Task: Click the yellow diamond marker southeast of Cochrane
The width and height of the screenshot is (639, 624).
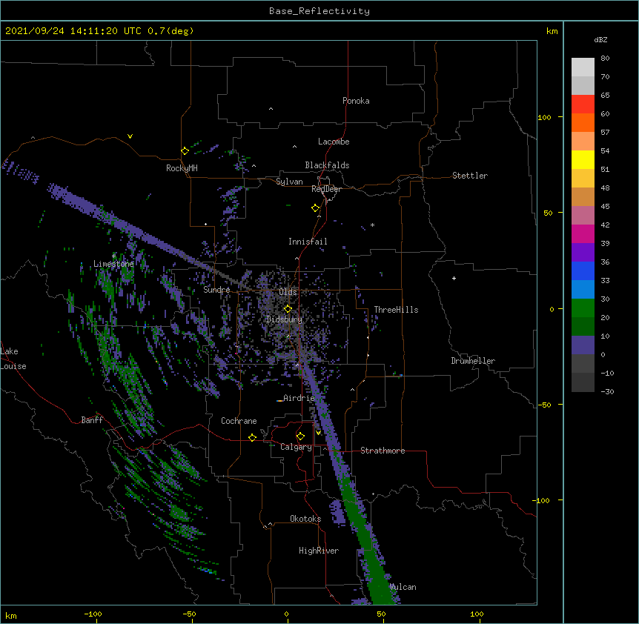Action: 252,437
